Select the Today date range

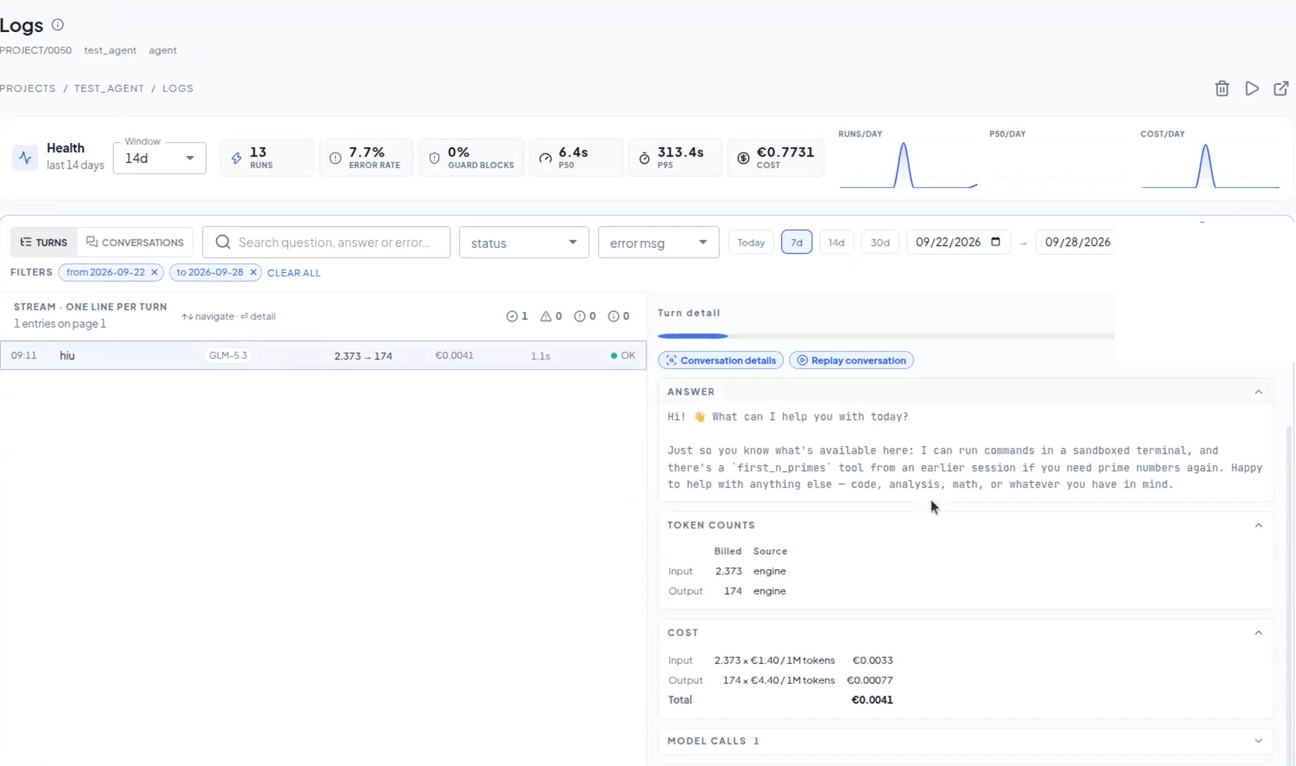point(751,242)
